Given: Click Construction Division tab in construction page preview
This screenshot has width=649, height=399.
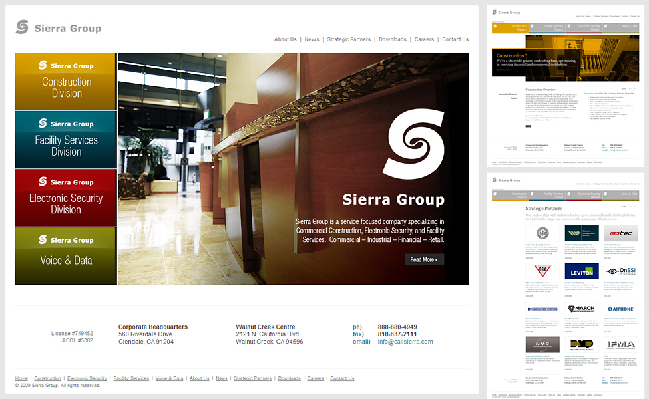Looking at the screenshot, I should [510, 28].
